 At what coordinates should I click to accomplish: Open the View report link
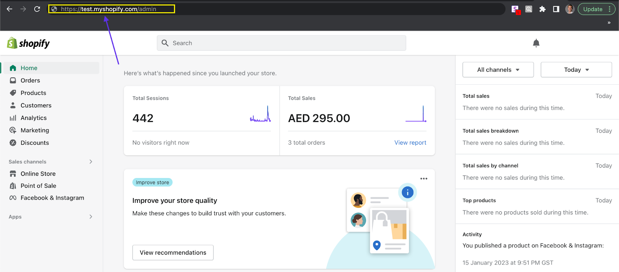410,143
